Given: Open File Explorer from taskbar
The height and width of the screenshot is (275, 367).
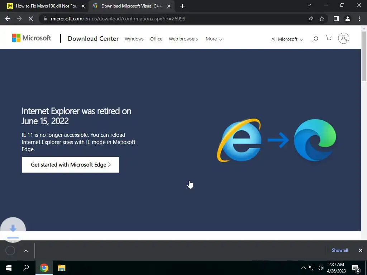Looking at the screenshot, I should (x=62, y=268).
